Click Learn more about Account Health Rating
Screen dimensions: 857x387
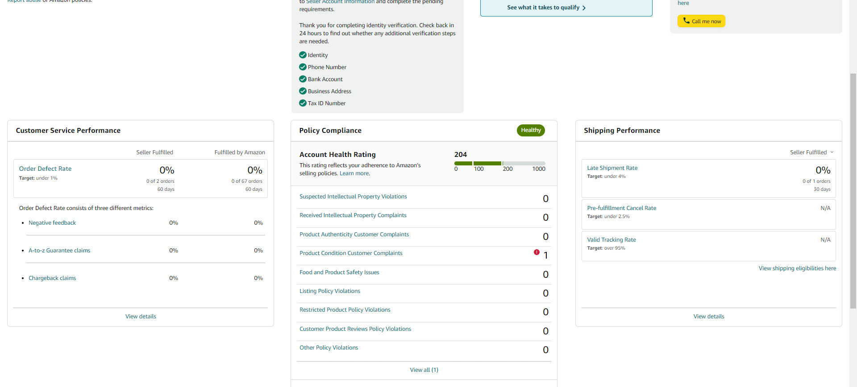[354, 173]
